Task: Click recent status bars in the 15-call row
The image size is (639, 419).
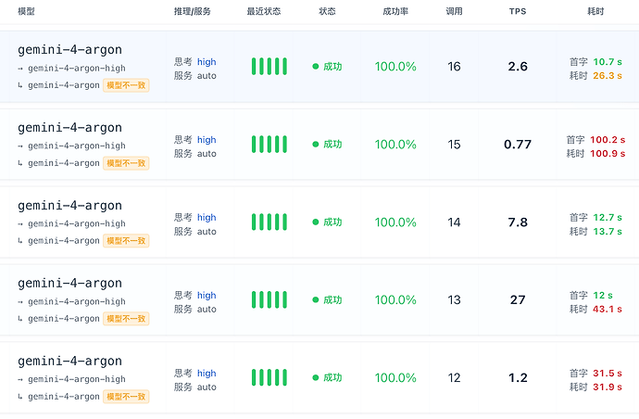Action: 269,144
